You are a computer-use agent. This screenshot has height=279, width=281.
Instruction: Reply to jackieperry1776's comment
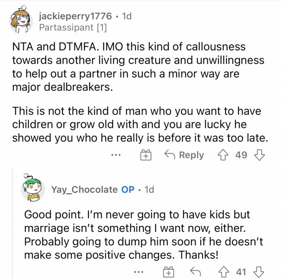(184, 155)
